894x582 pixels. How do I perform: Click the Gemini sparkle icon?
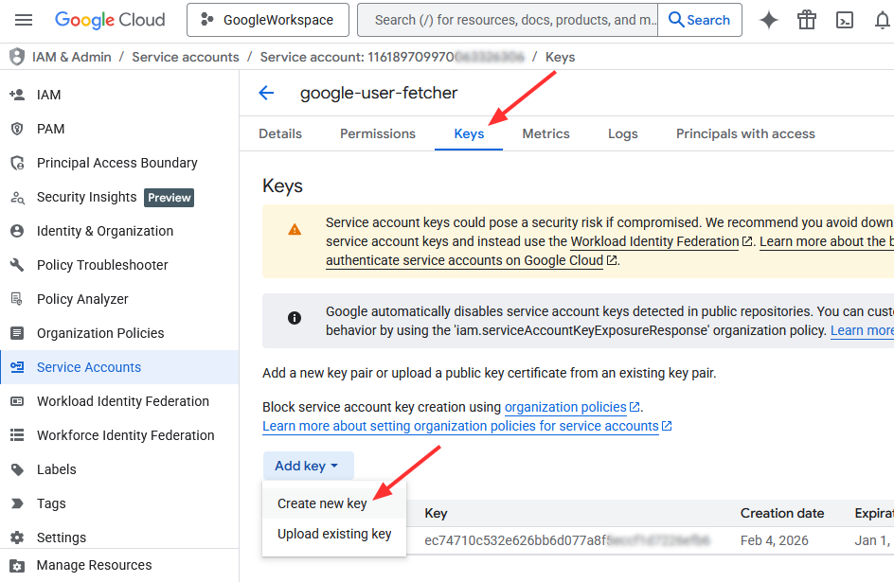(769, 20)
